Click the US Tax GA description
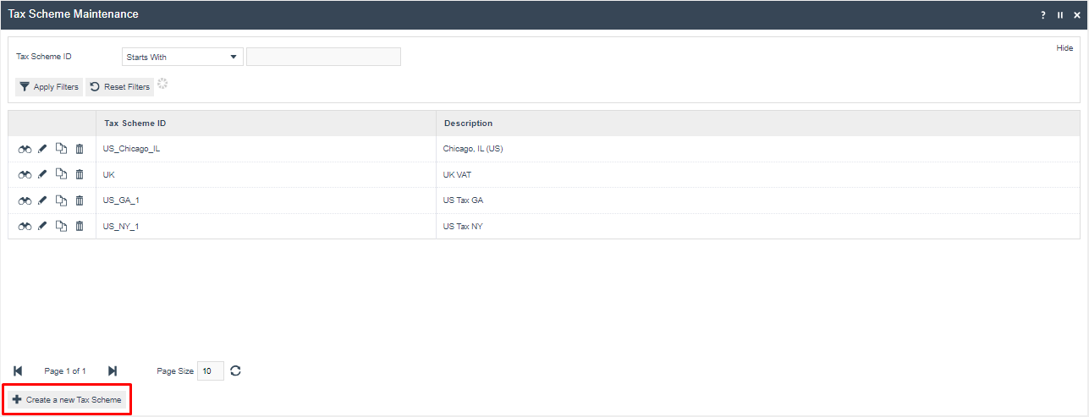1089x417 pixels. [463, 200]
